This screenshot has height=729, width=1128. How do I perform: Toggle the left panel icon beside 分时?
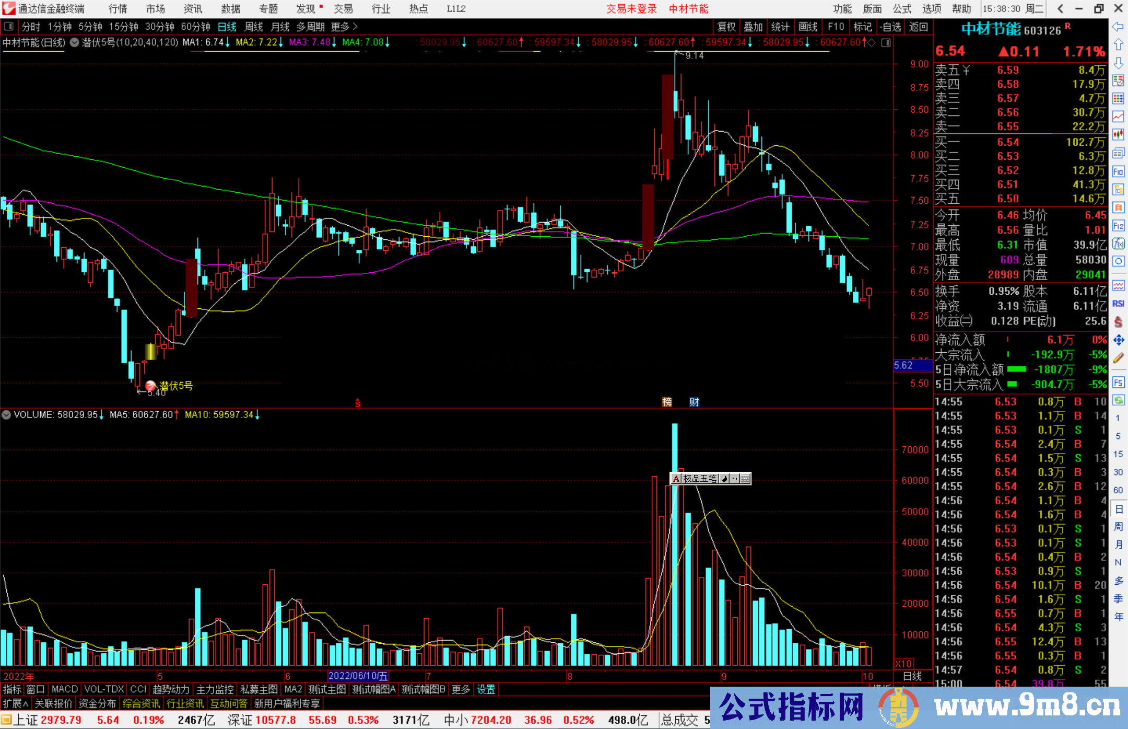click(9, 27)
